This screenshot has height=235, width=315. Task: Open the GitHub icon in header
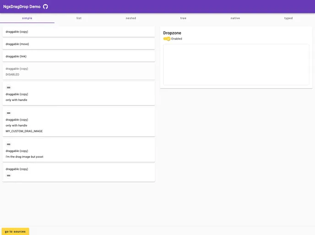pos(45,6)
